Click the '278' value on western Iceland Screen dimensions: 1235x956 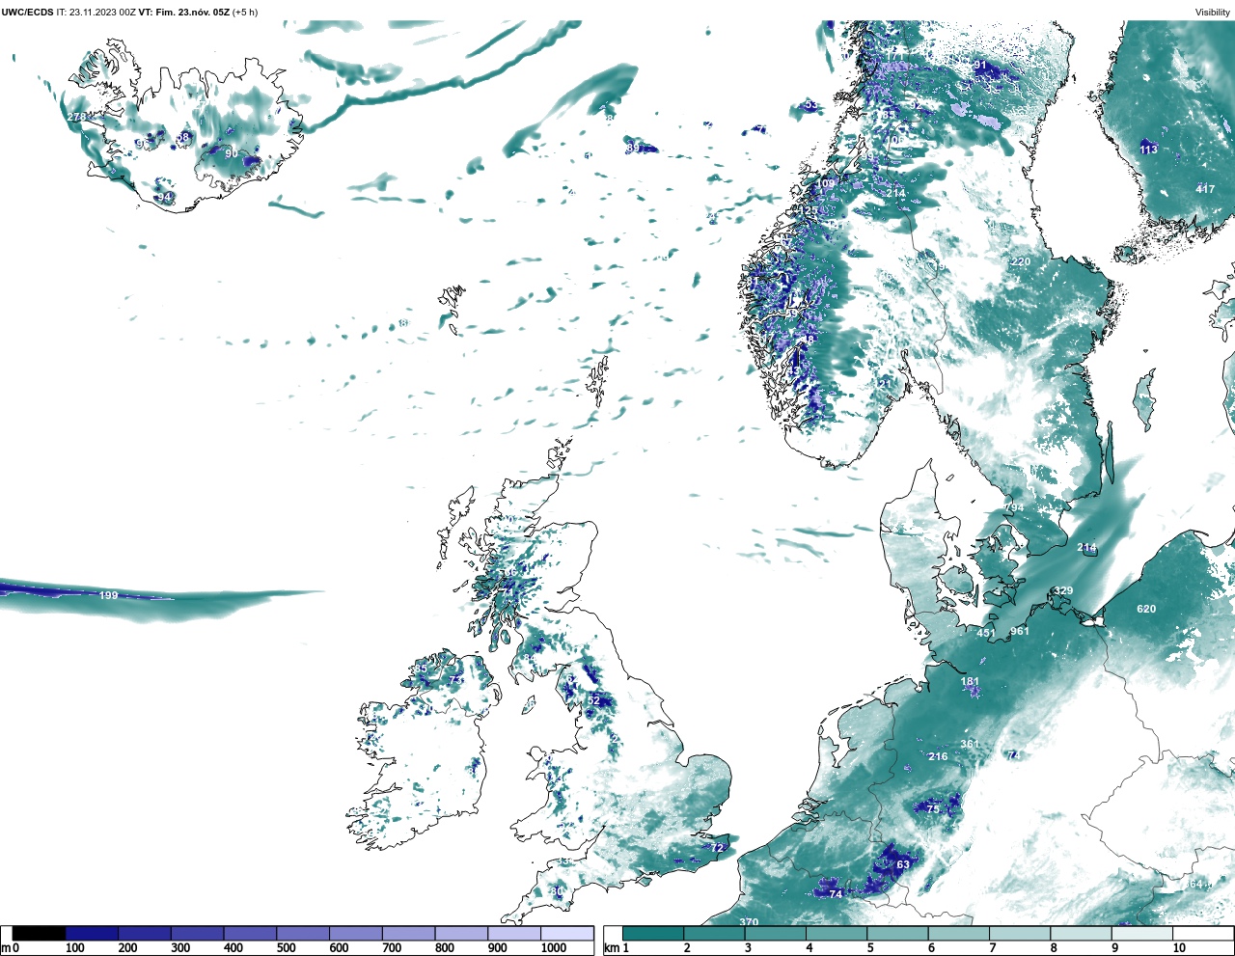click(x=76, y=117)
